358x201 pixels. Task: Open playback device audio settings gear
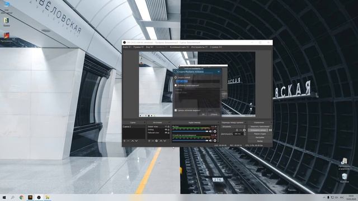(215, 141)
